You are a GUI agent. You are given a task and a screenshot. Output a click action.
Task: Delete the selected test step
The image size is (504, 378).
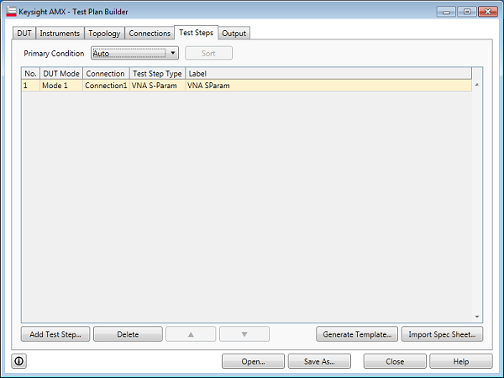[x=128, y=334]
